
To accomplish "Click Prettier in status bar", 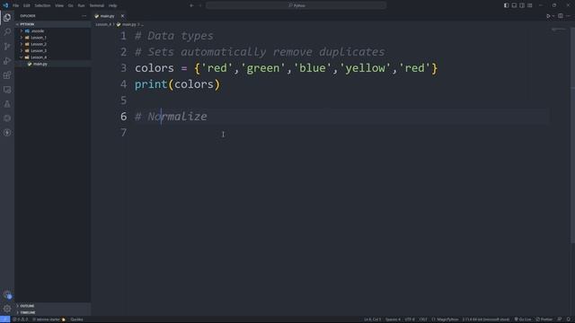I will [x=544, y=319].
